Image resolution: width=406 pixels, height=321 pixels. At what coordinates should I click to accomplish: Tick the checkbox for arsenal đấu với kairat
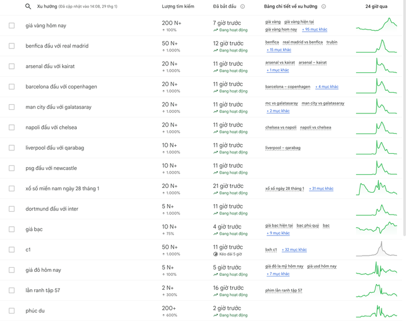(x=12, y=67)
